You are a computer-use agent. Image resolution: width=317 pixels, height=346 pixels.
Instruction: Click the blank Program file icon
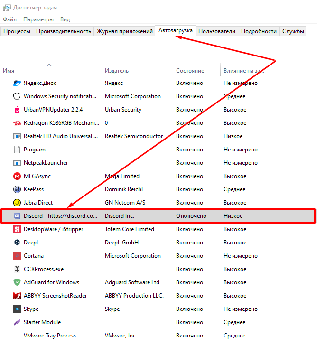(17, 150)
